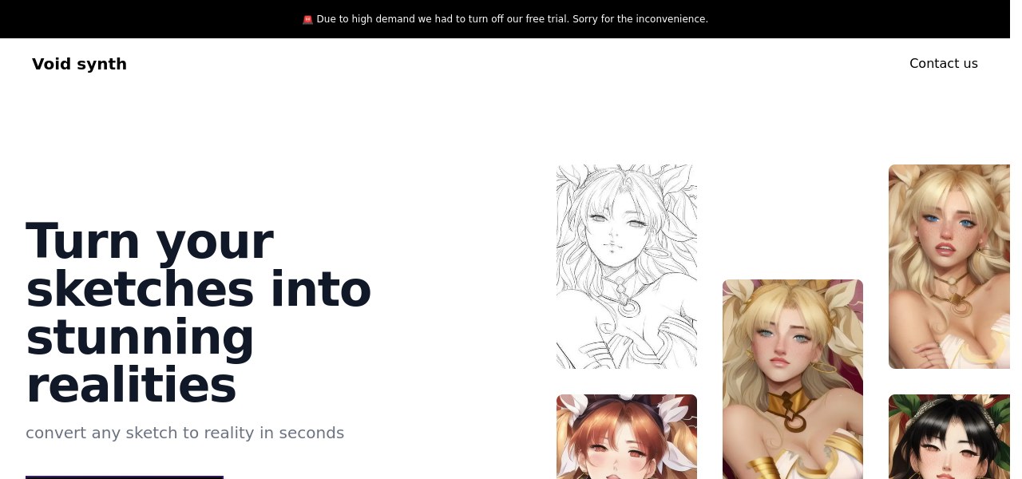Click the word 'stunning' in headline
Image resolution: width=1022 pixels, height=479 pixels.
(x=140, y=337)
